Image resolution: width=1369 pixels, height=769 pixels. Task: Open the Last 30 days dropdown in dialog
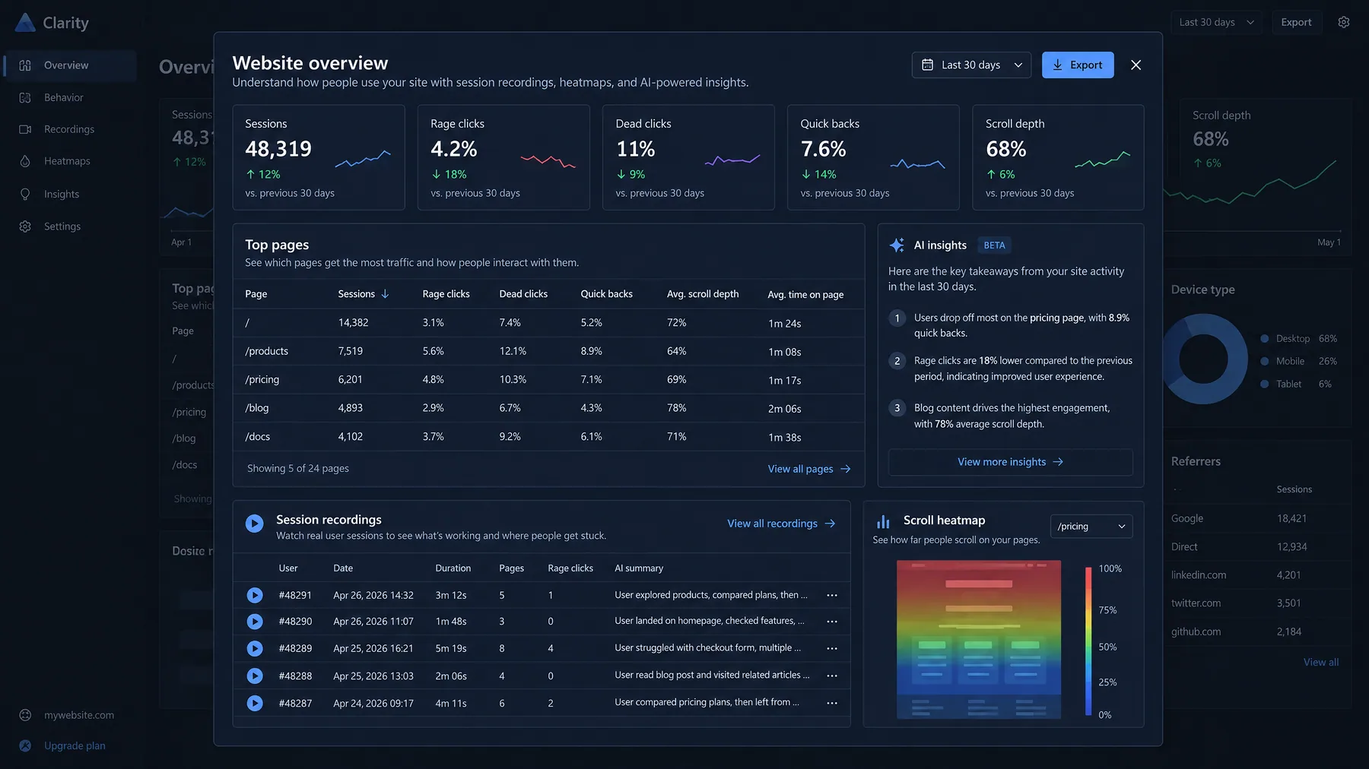[x=971, y=65]
